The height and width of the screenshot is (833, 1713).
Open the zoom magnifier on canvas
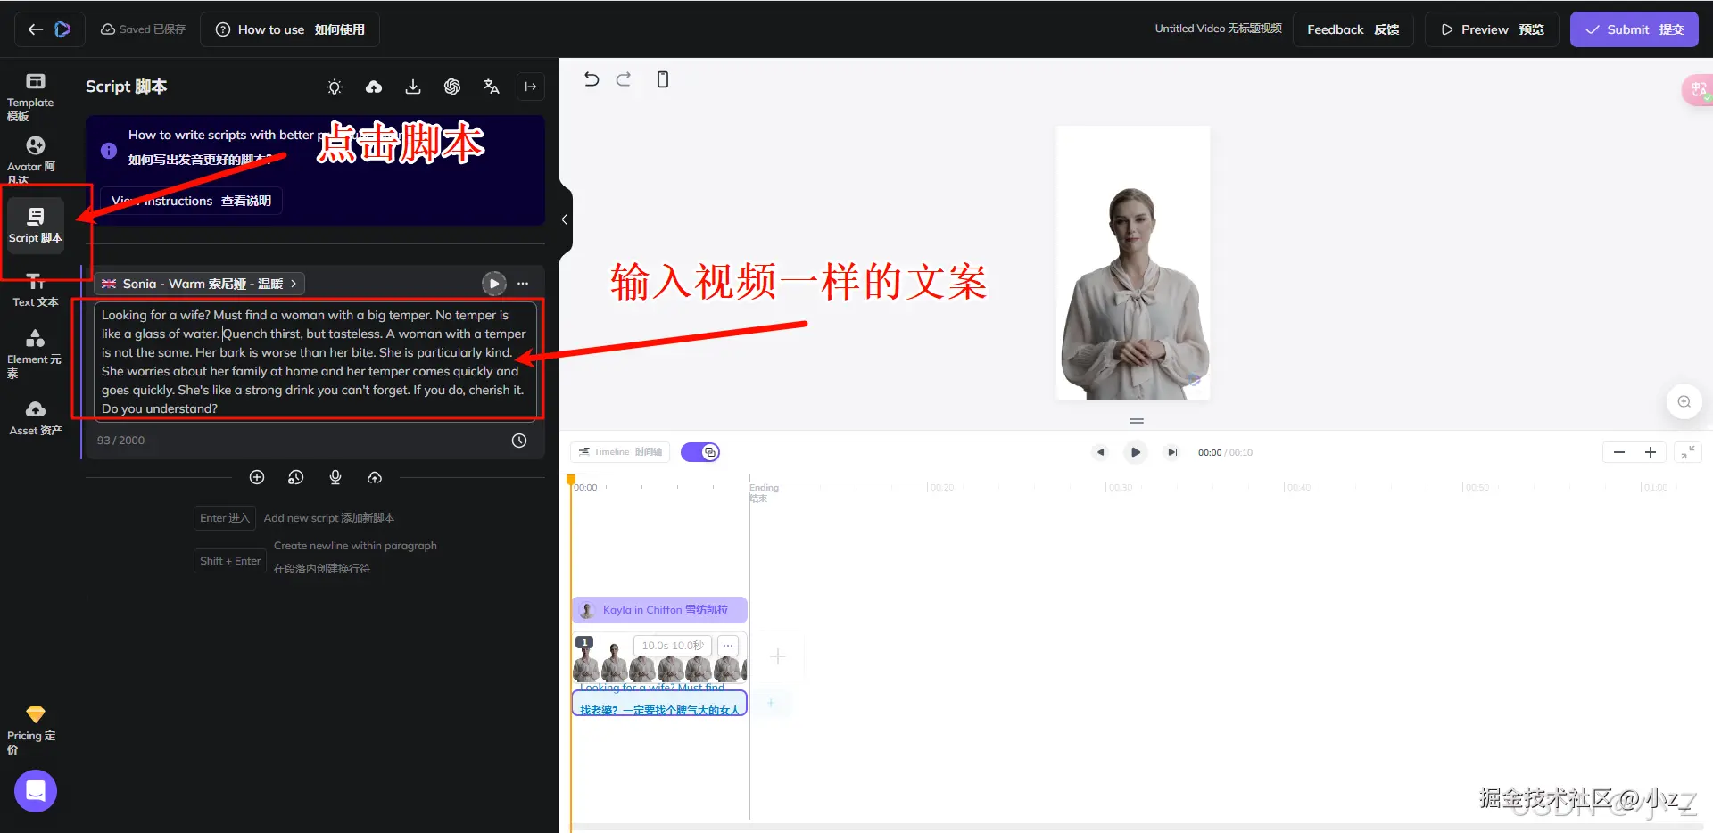pos(1684,401)
